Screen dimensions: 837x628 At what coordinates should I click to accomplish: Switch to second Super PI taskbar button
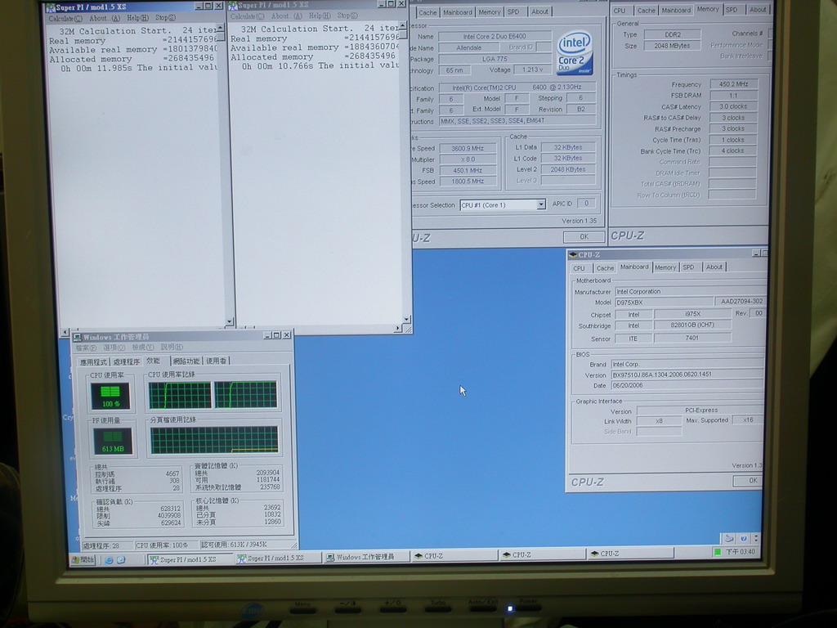point(278,558)
